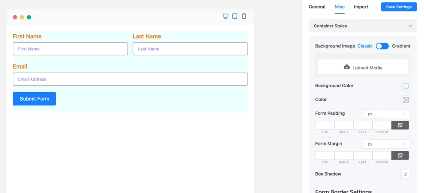Click the red window dot in preview
Screen dimensions: 424x193
click(15, 17)
